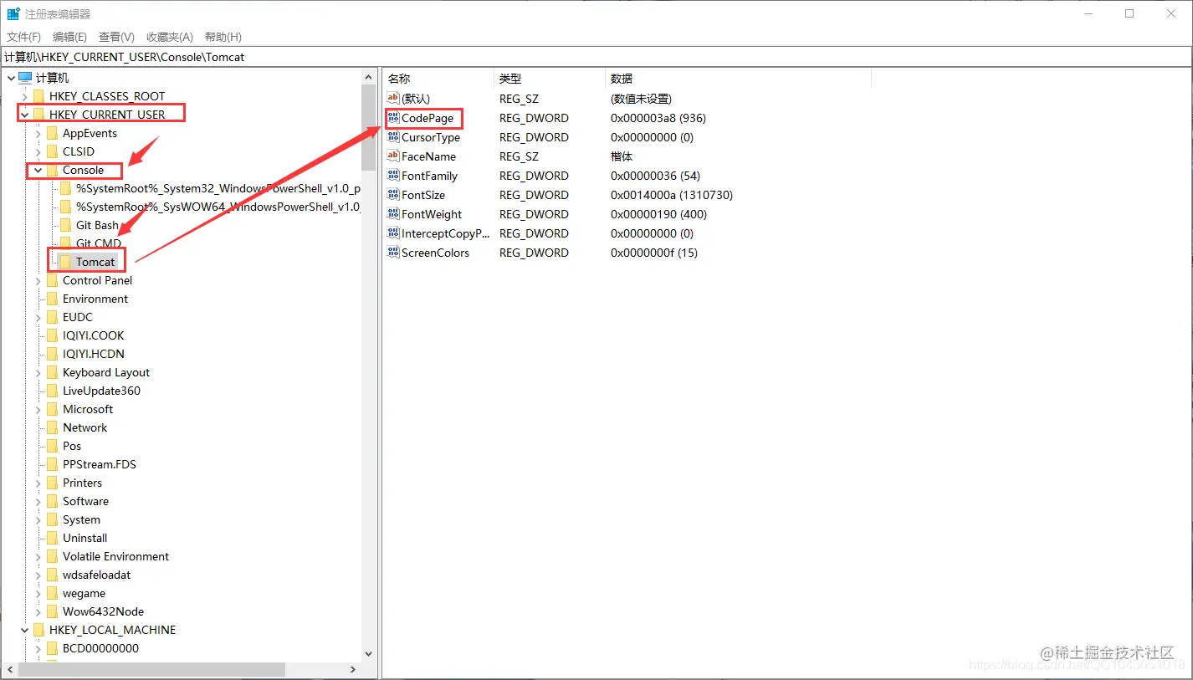This screenshot has height=680, width=1193.
Task: Click the HKEY_CLASSES_ROOT folder icon
Action: [x=38, y=96]
